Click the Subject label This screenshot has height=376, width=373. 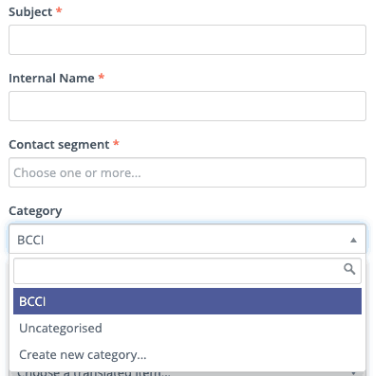[x=30, y=12]
